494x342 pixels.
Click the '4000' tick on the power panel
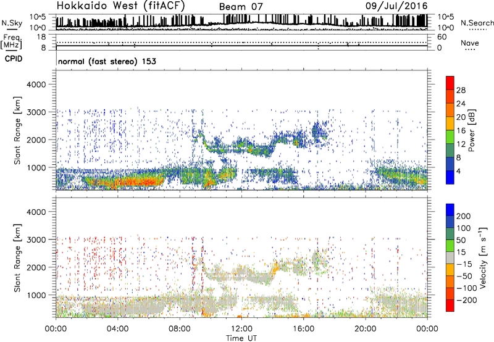(x=36, y=85)
